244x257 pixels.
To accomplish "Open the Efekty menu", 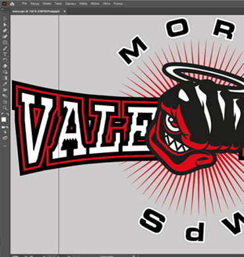I will (x=83, y=4).
